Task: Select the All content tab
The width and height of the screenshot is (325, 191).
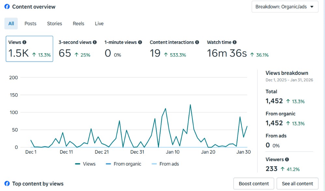Action: pyautogui.click(x=11, y=24)
